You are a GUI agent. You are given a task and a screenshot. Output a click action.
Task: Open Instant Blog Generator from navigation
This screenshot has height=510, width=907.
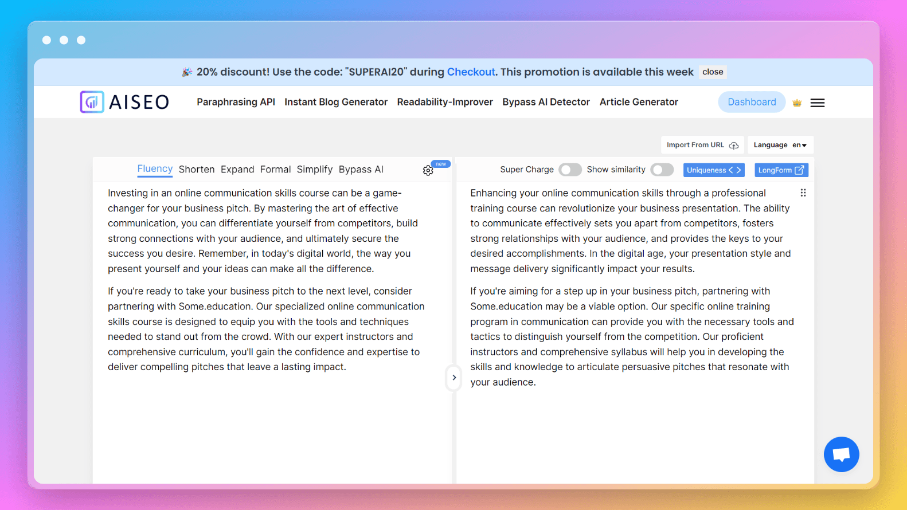[x=336, y=102]
